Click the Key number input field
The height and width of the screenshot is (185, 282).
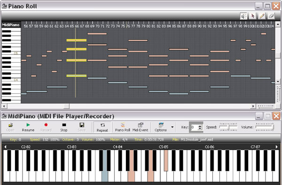tap(194, 127)
